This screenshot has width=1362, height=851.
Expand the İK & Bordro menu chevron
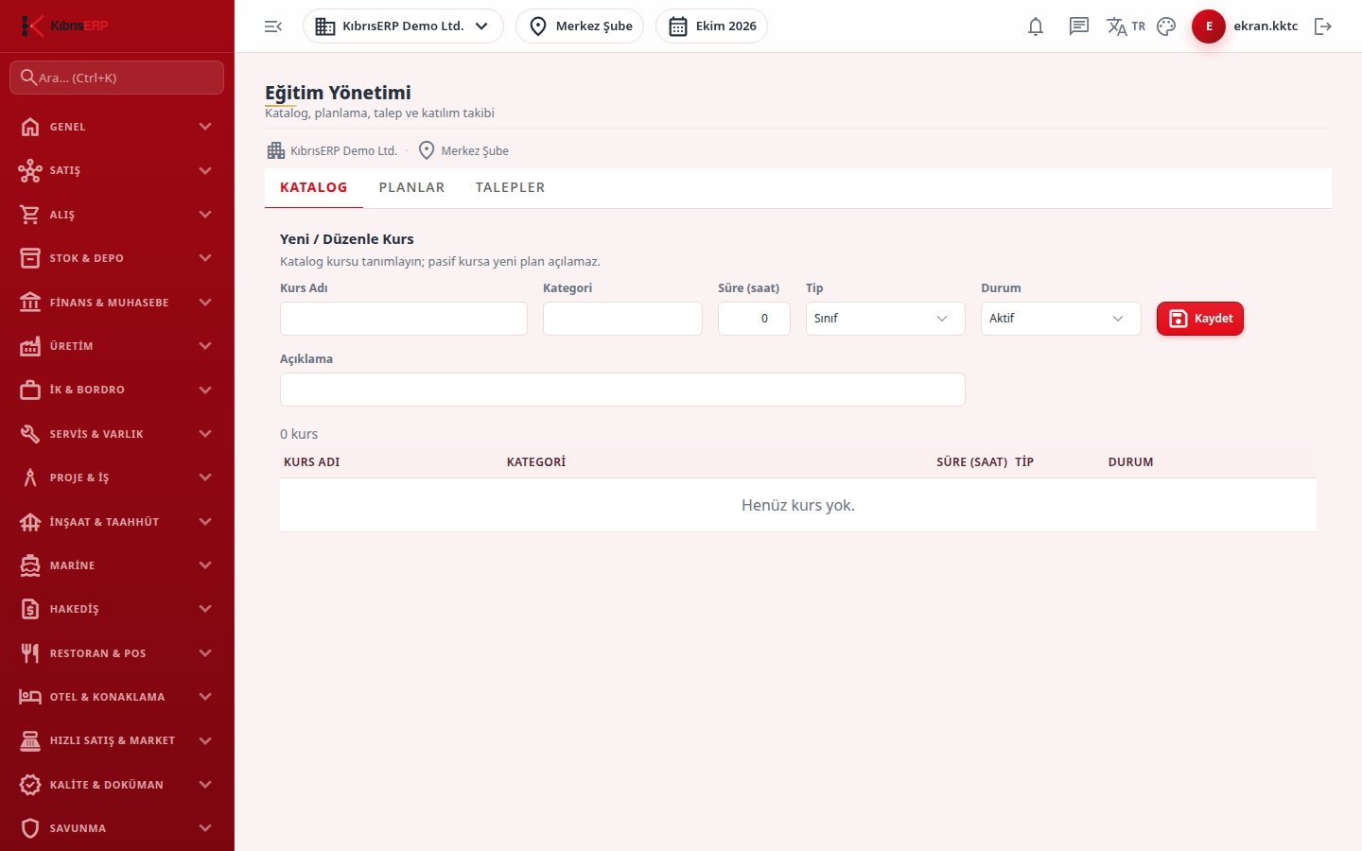click(x=205, y=390)
